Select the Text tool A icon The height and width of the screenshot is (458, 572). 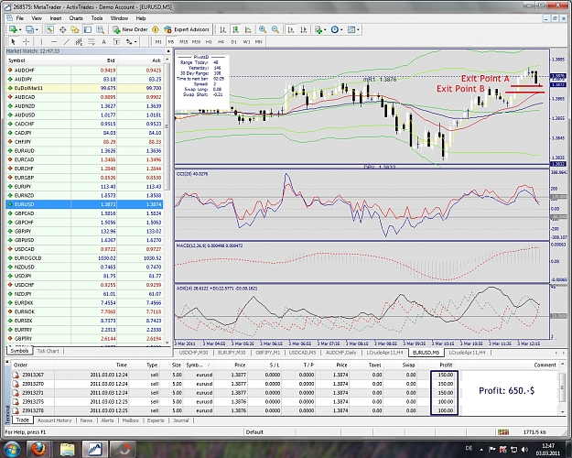pyautogui.click(x=103, y=41)
